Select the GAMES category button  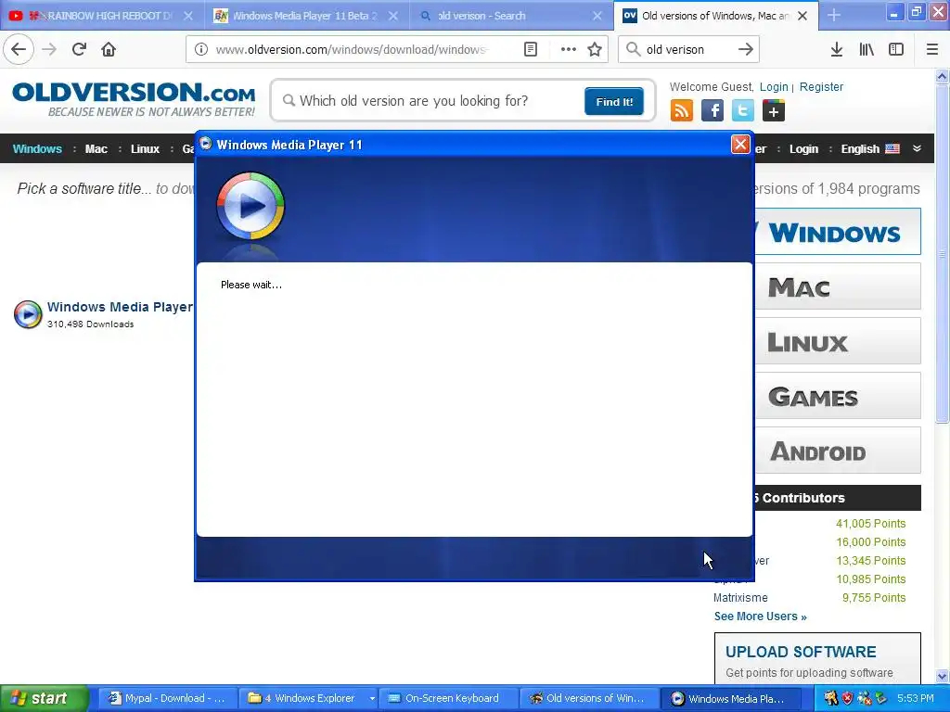tap(838, 396)
